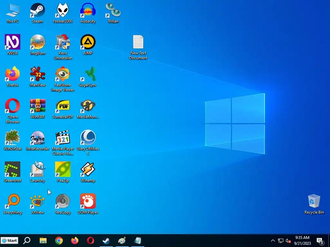Viewport: 330px width, 247px height.
Task: Select the WinDirStat tree icon
Action: [13, 140]
